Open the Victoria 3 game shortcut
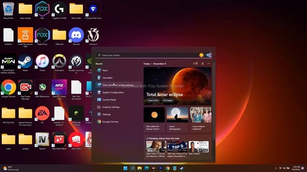 [93, 36]
